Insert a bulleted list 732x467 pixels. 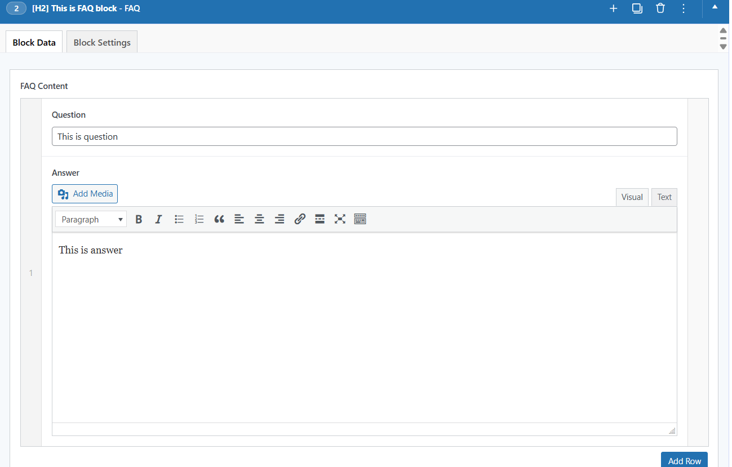[179, 219]
